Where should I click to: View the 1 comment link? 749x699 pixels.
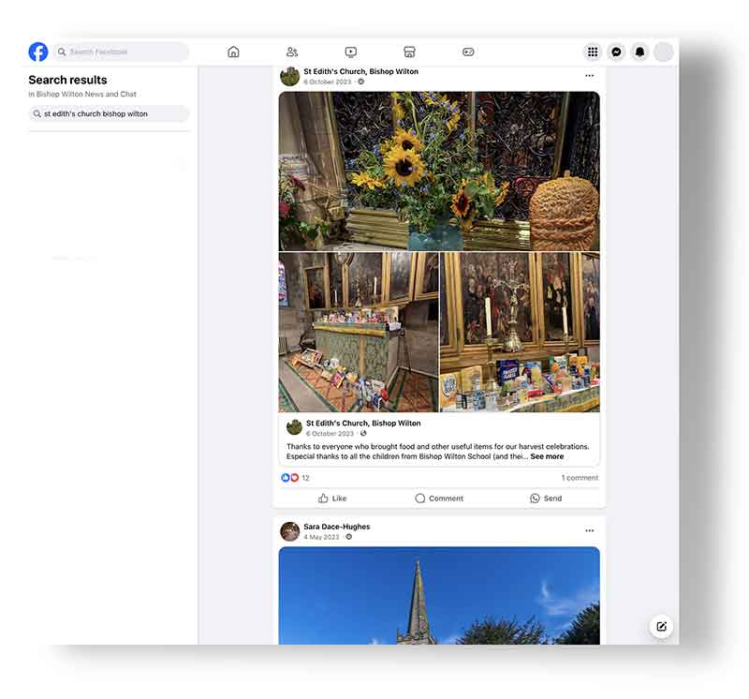[580, 478]
